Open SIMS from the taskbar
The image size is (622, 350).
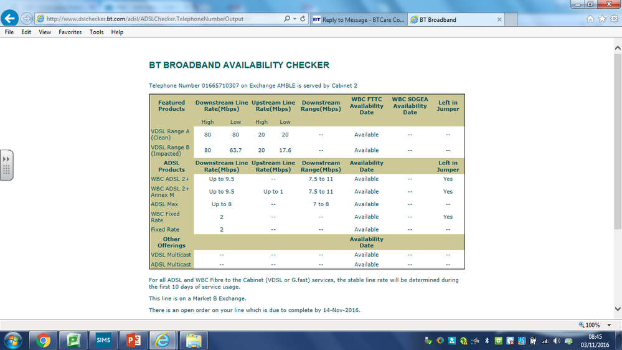point(103,341)
